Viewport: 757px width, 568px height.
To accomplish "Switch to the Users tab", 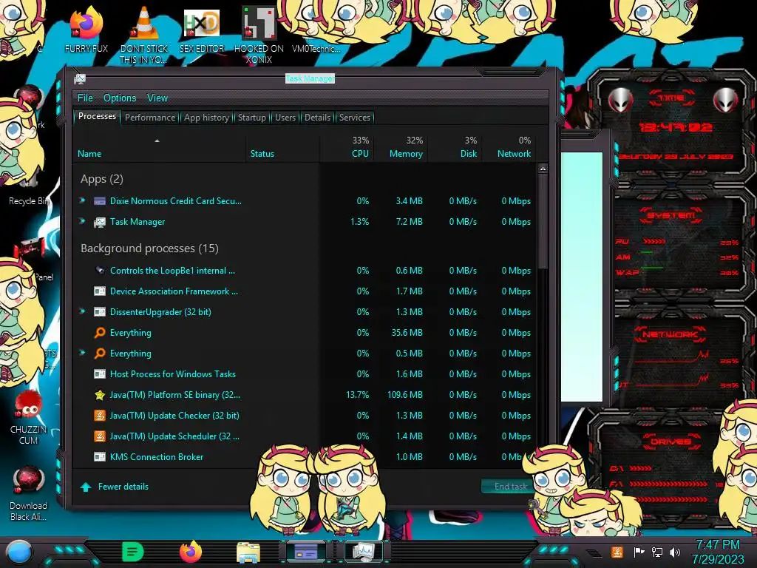I will pyautogui.click(x=285, y=118).
